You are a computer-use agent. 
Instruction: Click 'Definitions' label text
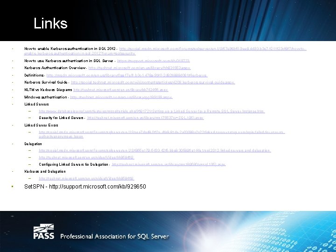(x=34, y=76)
